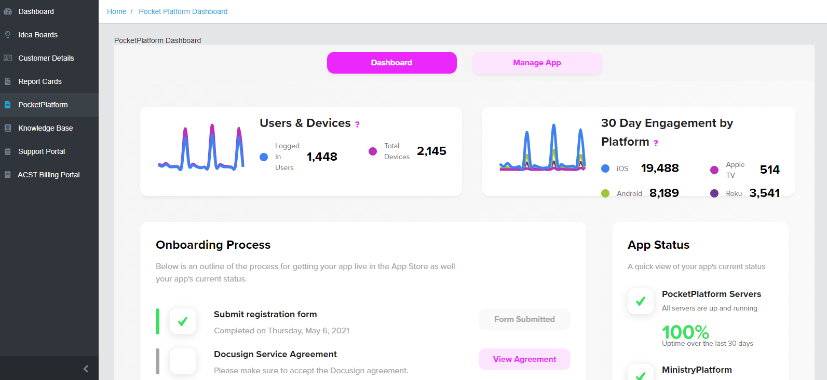Viewport: 827px width, 380px height.
Task: Click the View Agreement button
Action: (x=524, y=359)
